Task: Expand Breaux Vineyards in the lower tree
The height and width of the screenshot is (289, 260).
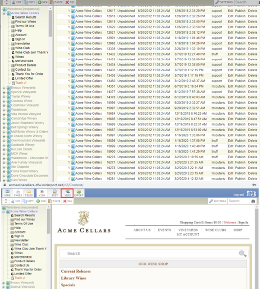Action: [3, 283]
